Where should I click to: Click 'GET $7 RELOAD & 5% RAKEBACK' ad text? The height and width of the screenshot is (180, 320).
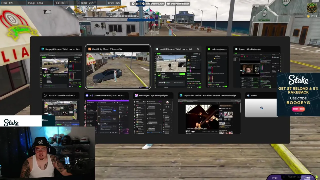(298, 90)
